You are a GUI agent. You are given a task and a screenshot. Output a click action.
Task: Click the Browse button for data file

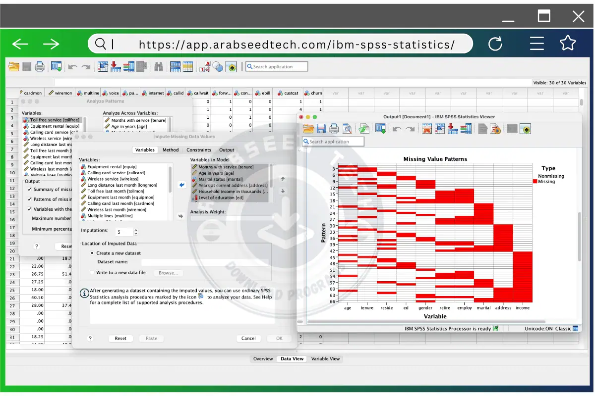169,273
